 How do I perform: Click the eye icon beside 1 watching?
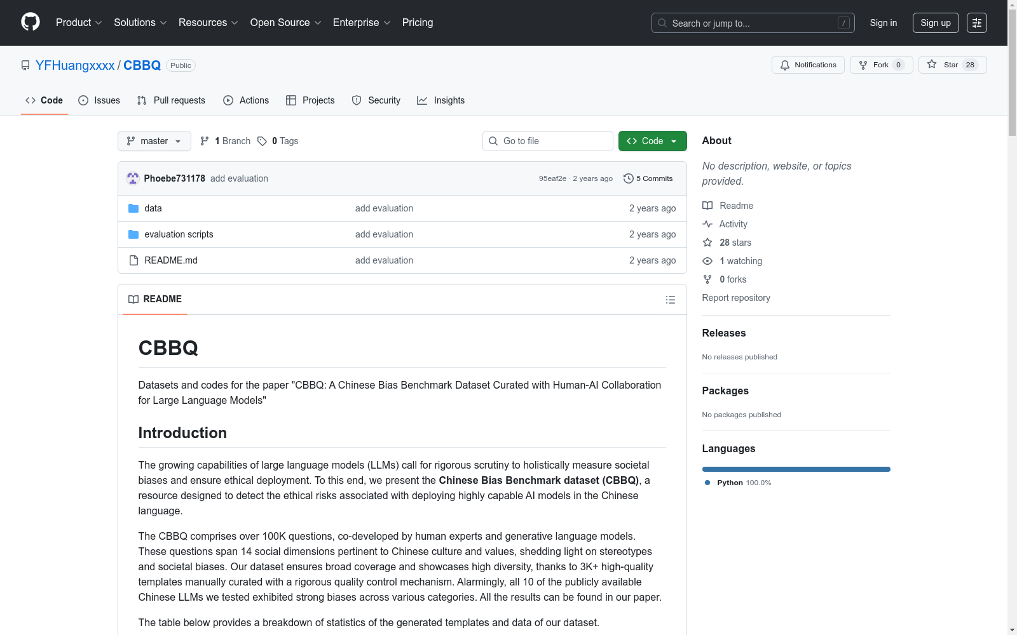click(707, 261)
